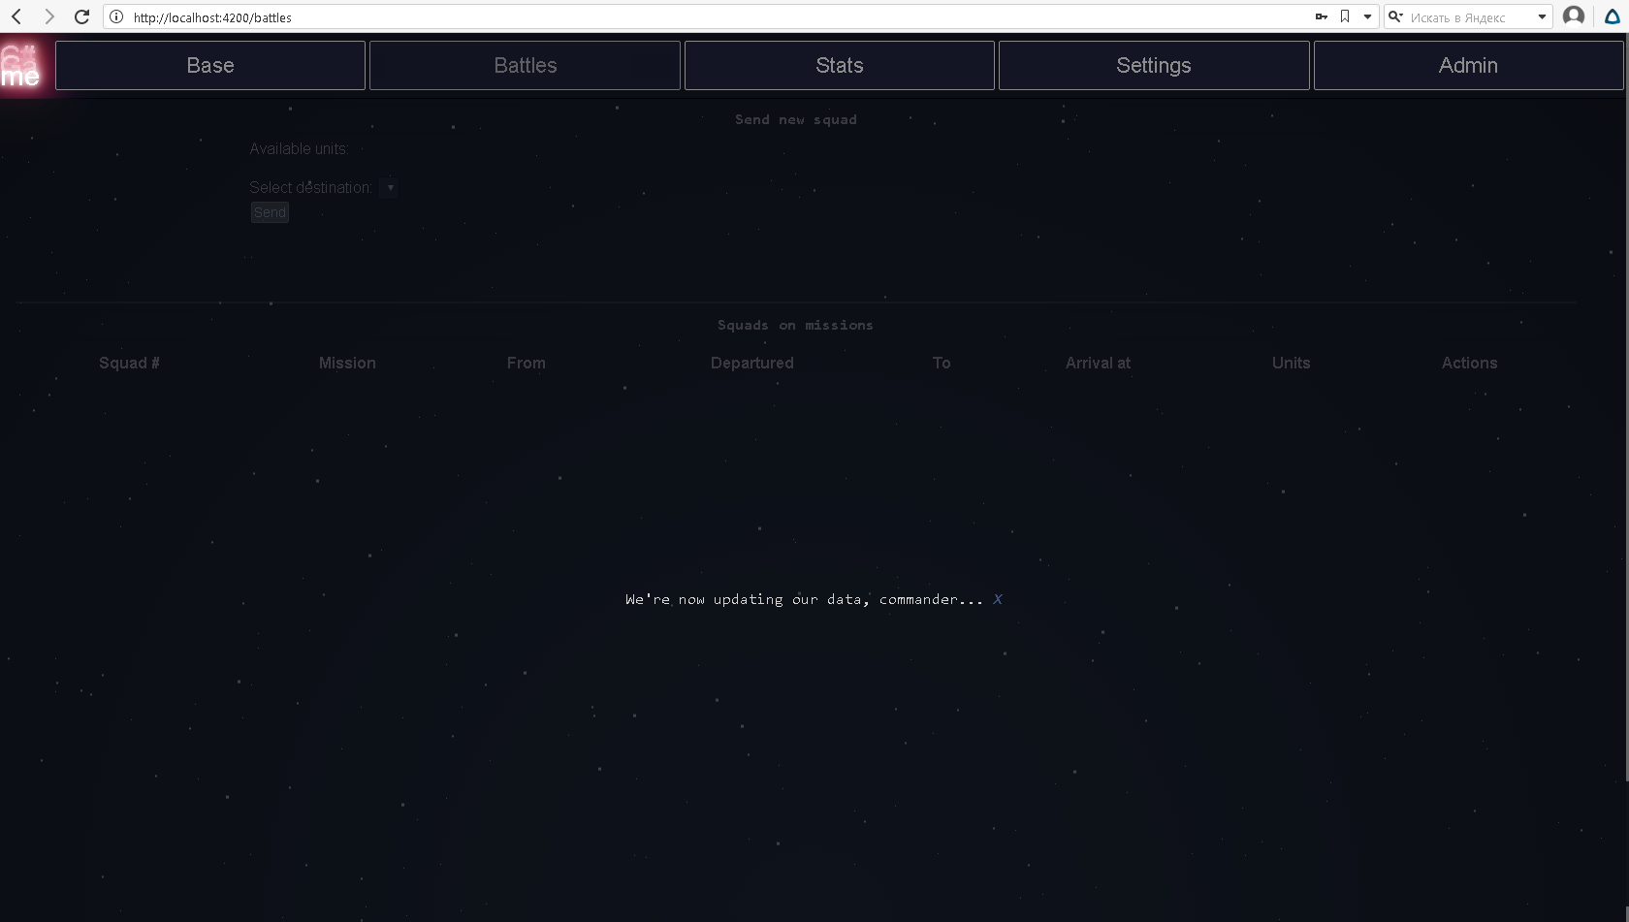Go back to previous page

coord(16,16)
